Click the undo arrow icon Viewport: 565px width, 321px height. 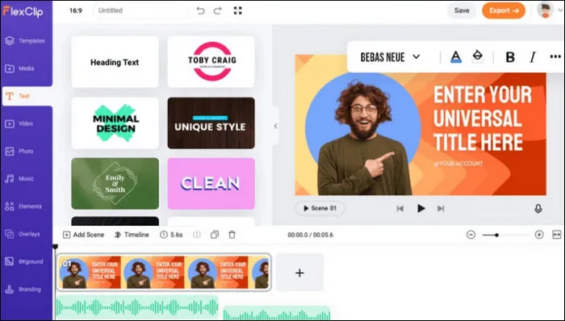pyautogui.click(x=200, y=10)
